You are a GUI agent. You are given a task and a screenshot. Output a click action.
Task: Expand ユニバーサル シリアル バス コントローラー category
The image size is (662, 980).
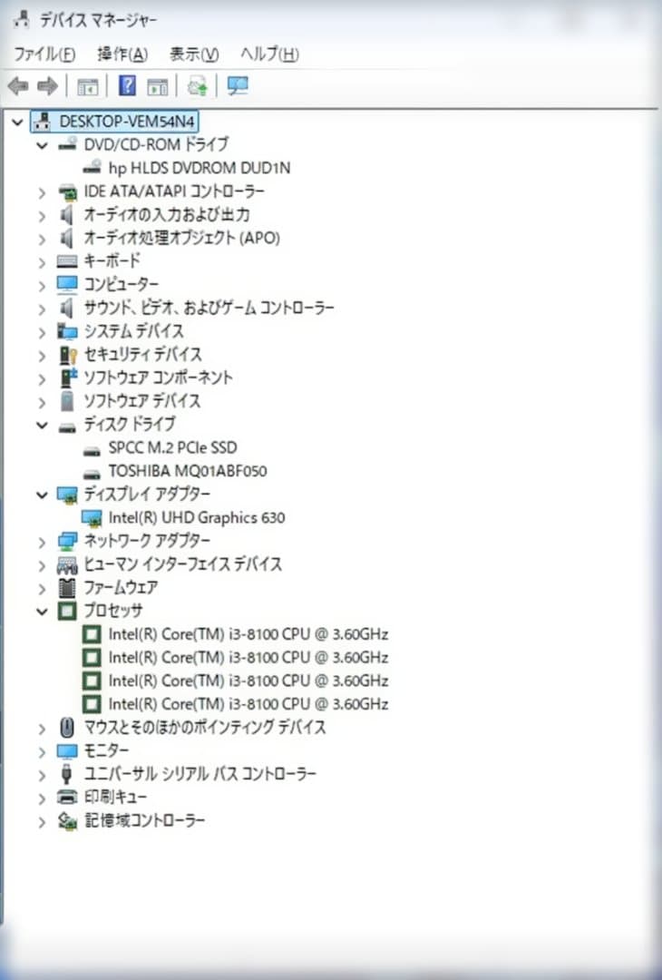(42, 776)
